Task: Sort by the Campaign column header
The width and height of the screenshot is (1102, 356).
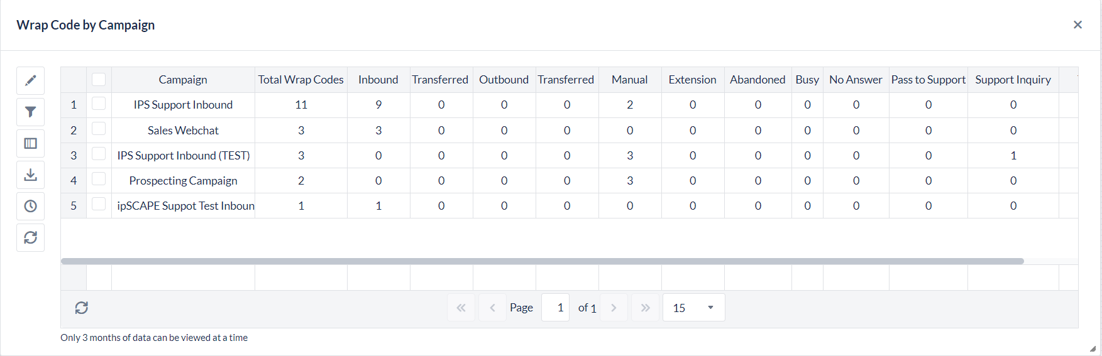Action: [182, 80]
